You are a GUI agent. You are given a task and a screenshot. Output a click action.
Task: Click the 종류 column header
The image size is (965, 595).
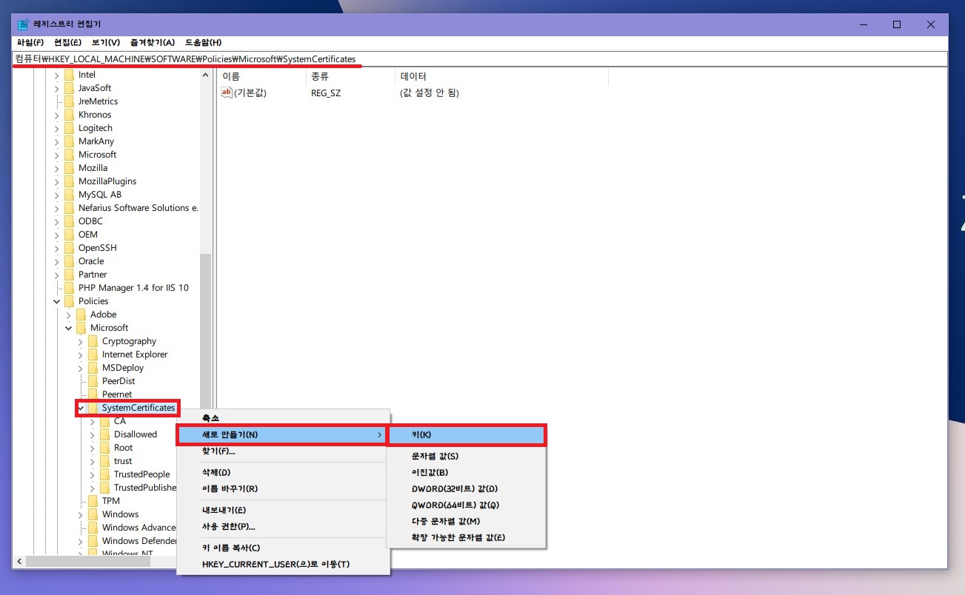tap(350, 76)
